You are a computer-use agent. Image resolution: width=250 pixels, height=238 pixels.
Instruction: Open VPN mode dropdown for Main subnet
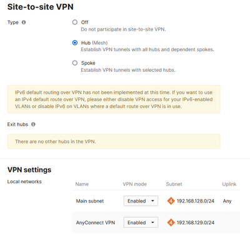point(141,201)
